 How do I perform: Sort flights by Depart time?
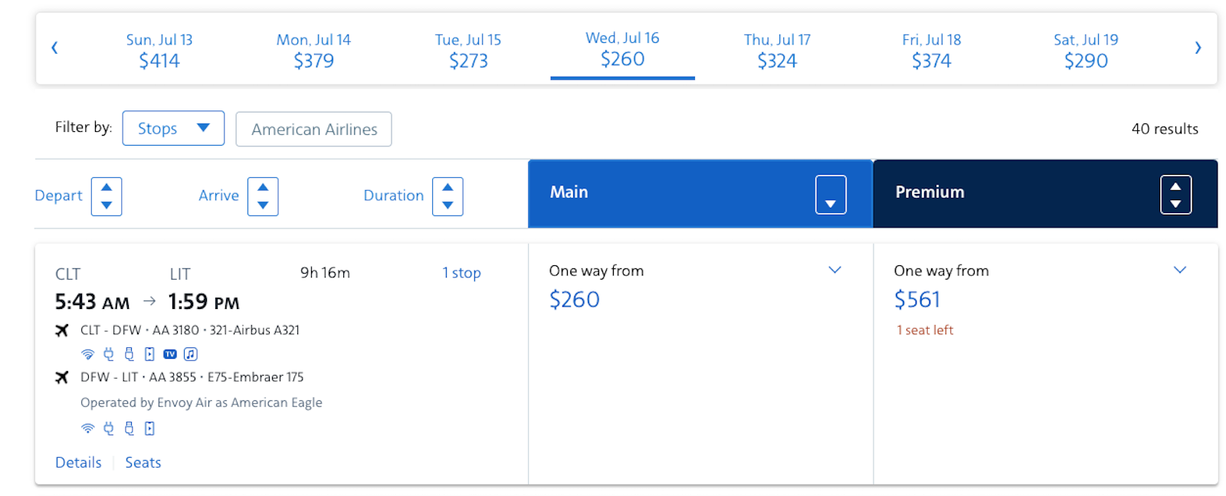[107, 196]
